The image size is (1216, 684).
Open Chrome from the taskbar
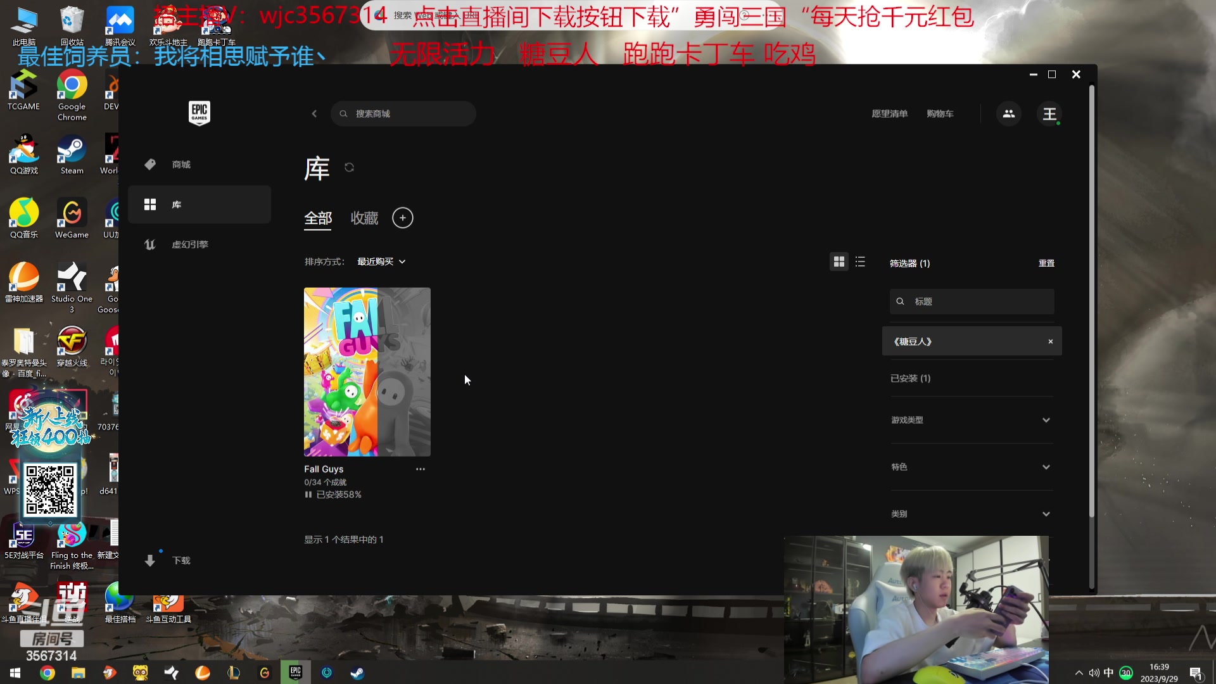coord(47,673)
